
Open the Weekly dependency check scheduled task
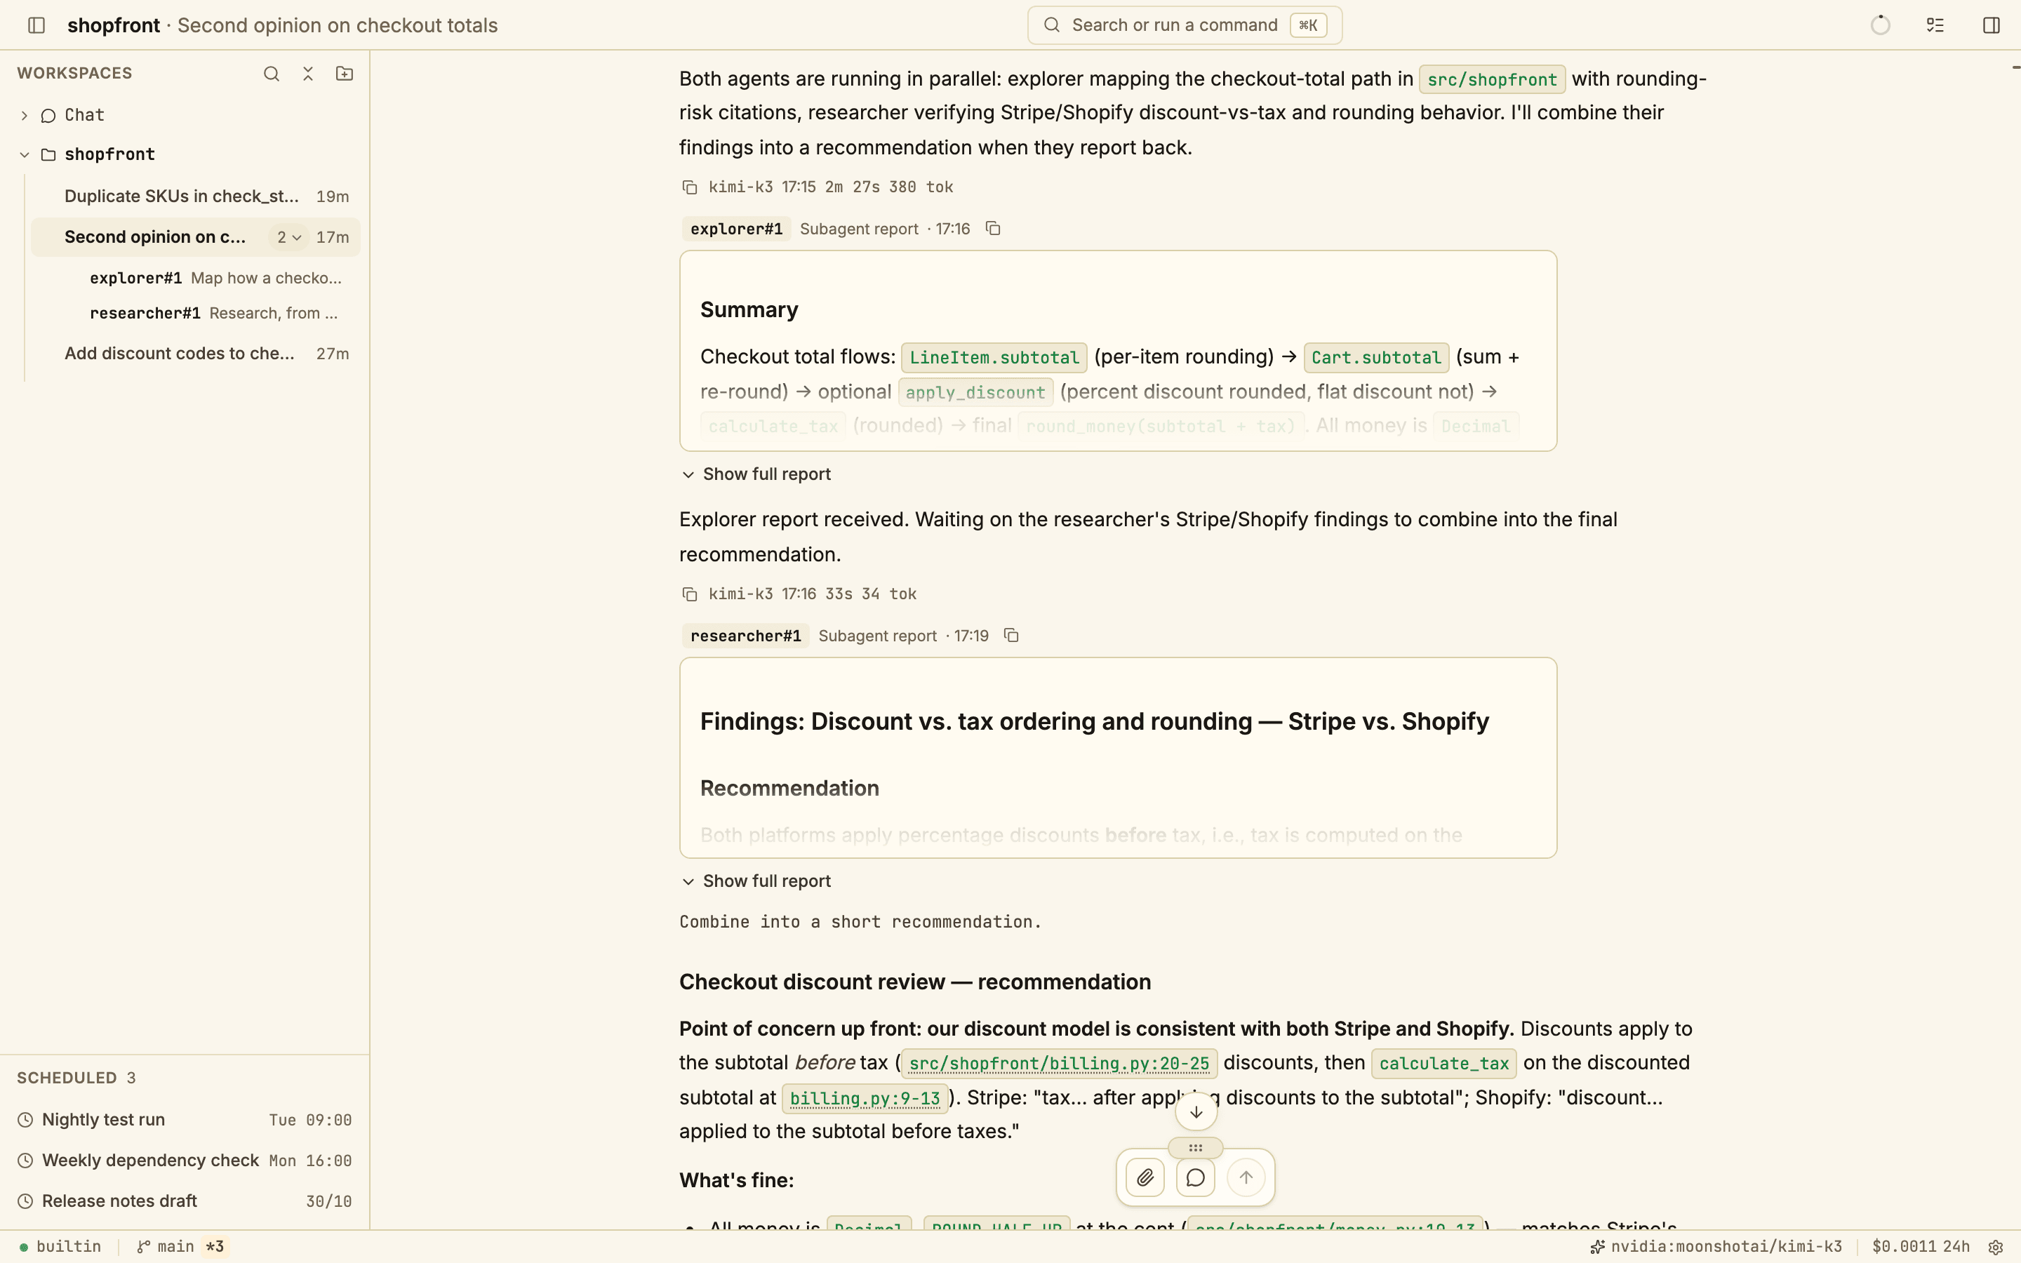click(x=185, y=1161)
